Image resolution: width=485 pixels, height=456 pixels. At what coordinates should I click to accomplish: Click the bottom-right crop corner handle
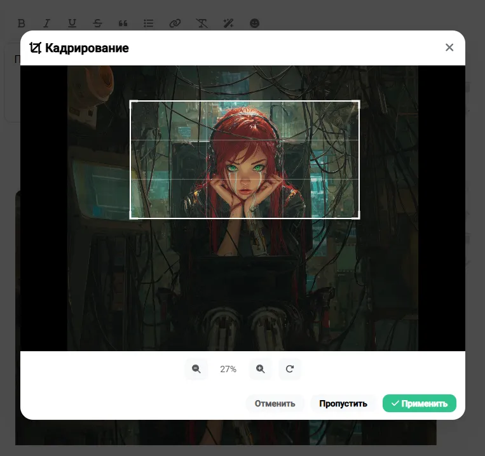click(357, 217)
